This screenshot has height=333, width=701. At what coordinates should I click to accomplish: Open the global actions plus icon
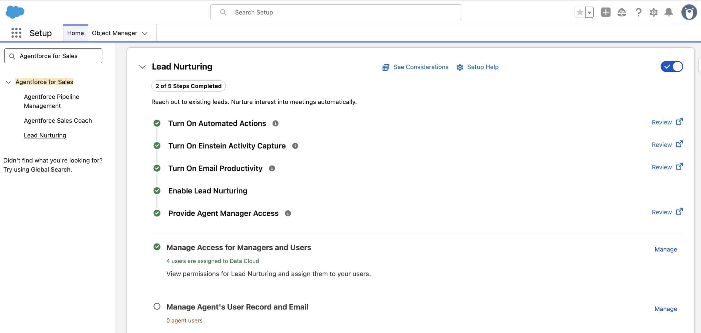point(605,12)
